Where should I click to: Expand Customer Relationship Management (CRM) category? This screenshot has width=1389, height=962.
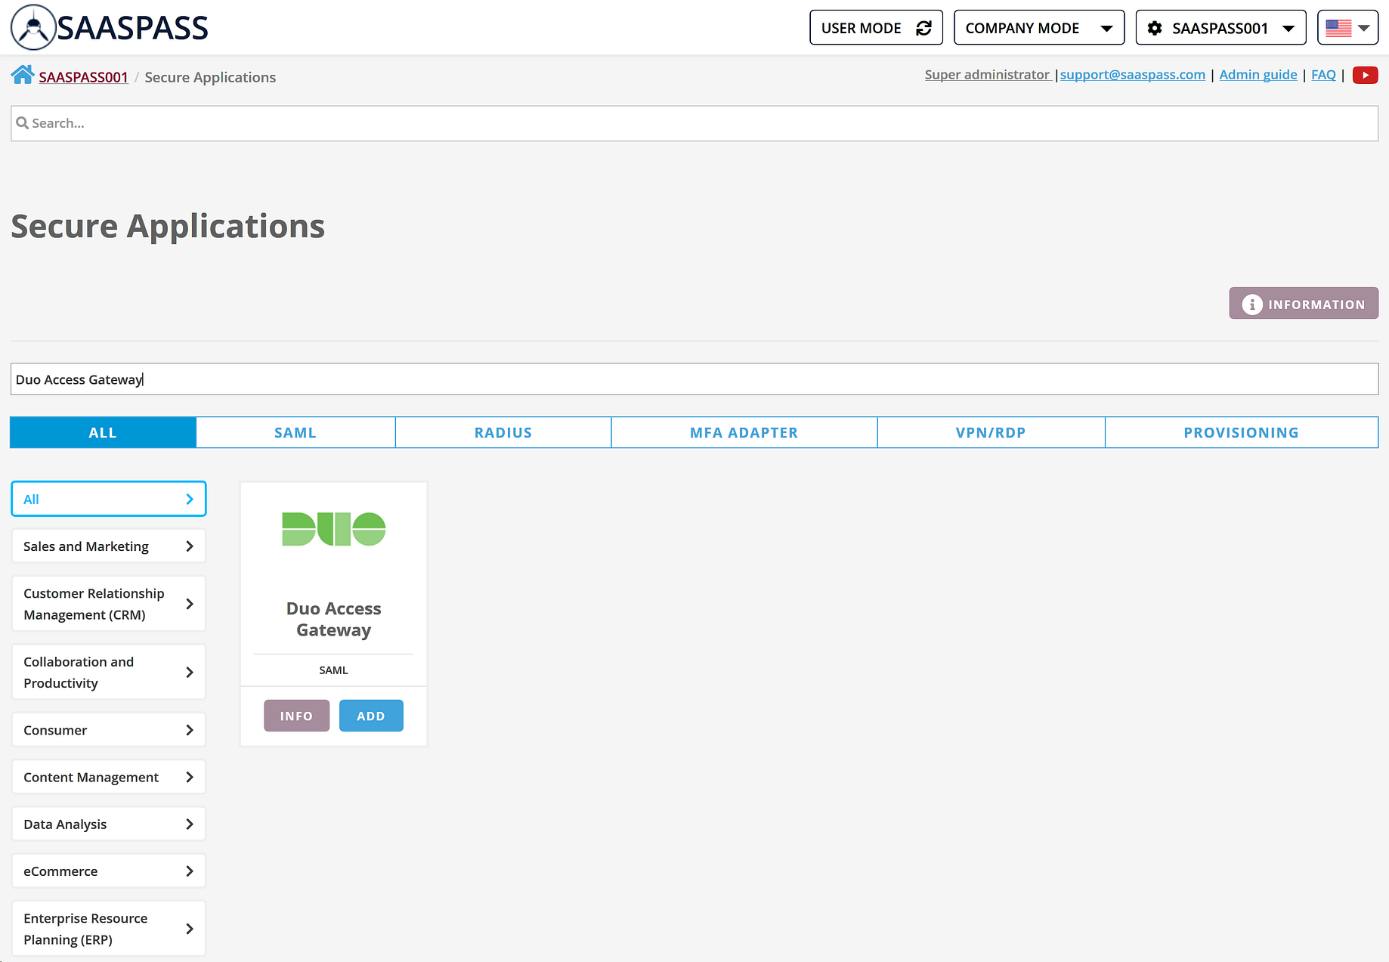tap(109, 604)
